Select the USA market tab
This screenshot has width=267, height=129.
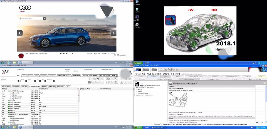tap(68, 86)
